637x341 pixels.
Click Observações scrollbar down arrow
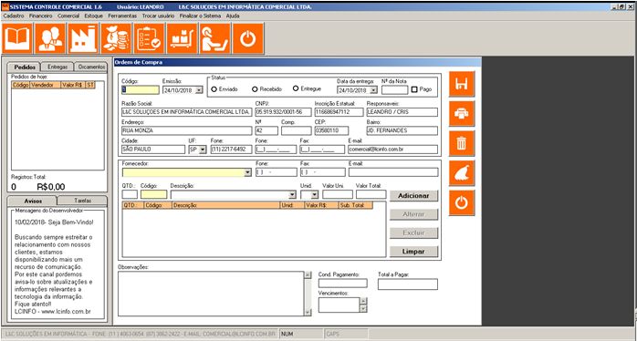(308, 312)
